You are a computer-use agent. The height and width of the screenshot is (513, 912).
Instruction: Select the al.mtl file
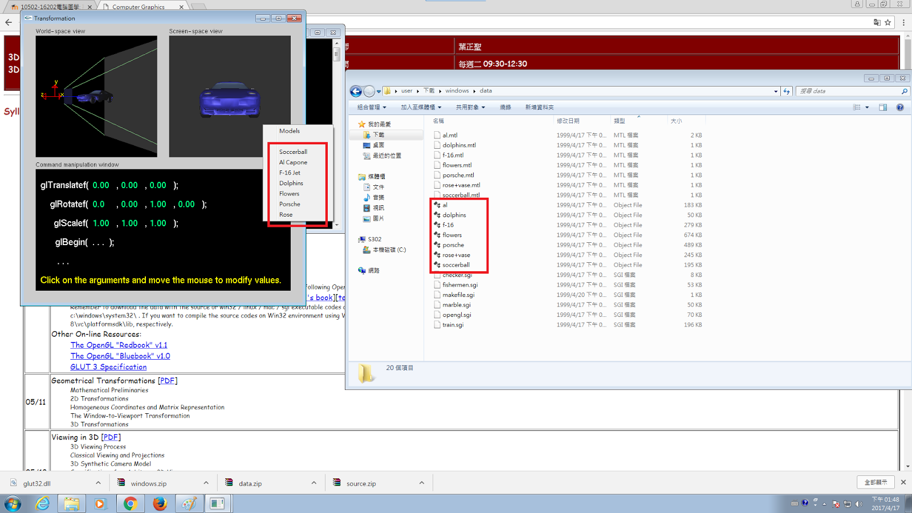450,135
